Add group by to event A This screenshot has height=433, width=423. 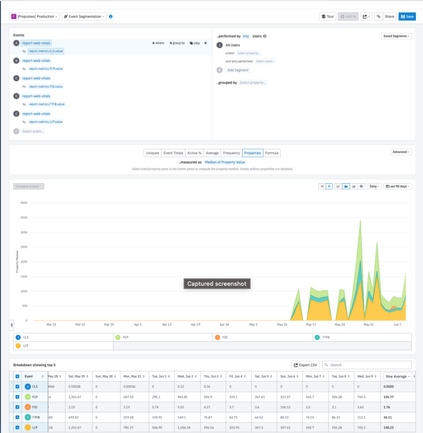click(177, 43)
